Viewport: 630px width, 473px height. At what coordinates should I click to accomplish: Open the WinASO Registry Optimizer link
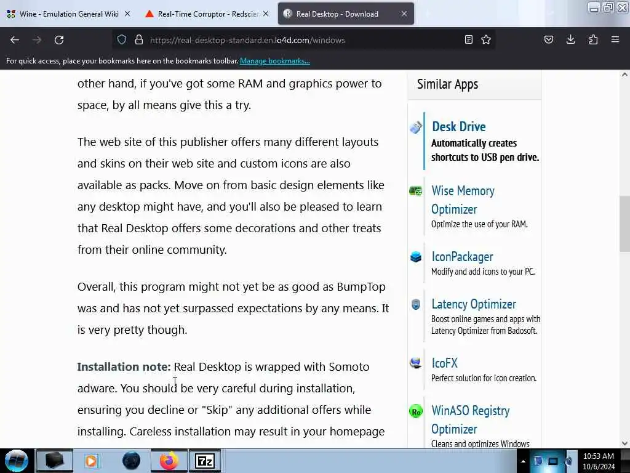click(x=471, y=420)
